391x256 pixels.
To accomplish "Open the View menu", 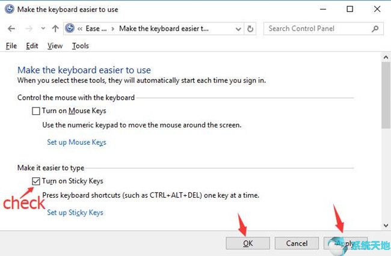I will tap(55, 46).
